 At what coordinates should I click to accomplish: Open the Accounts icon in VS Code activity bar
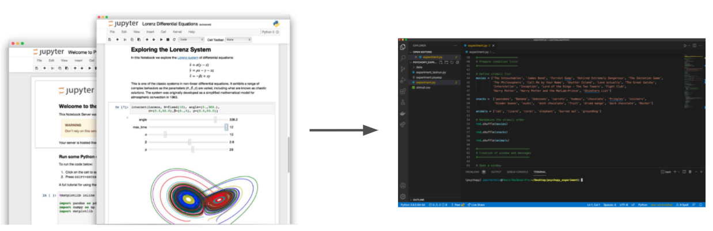tap(403, 186)
